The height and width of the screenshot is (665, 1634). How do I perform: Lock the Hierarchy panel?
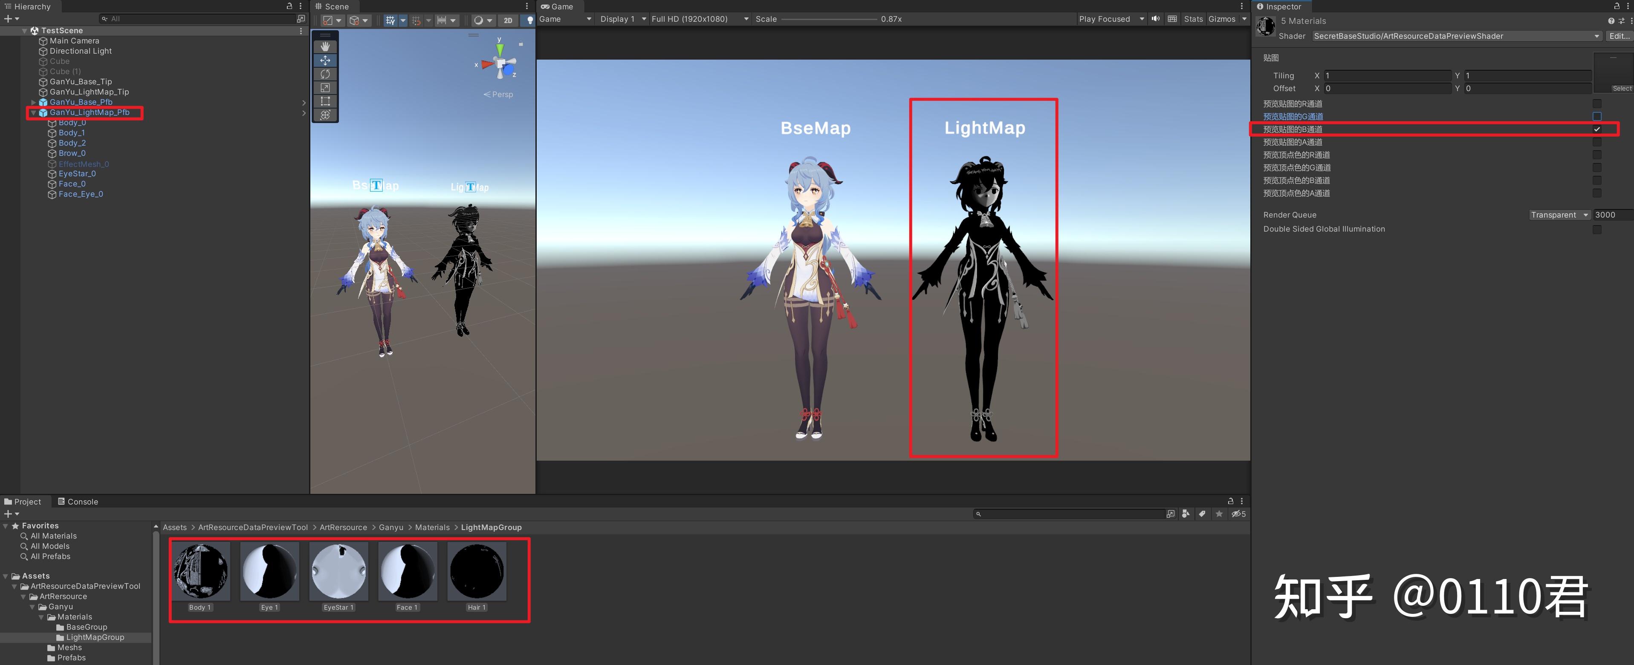pos(289,6)
